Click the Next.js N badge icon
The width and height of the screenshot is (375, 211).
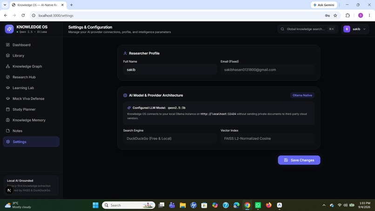point(9,191)
